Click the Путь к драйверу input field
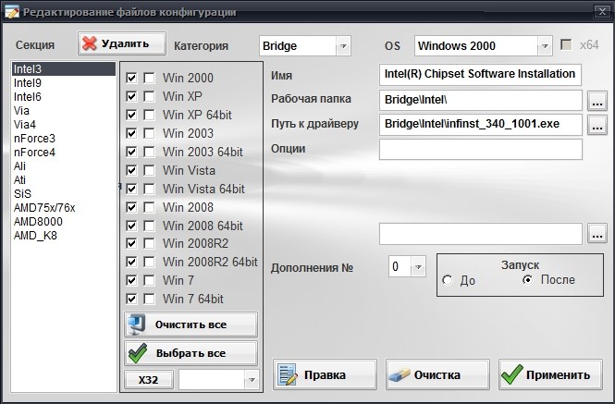 [x=481, y=125]
